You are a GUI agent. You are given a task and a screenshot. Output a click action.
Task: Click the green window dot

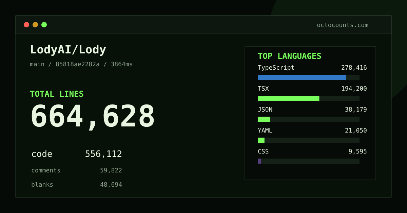tap(44, 25)
